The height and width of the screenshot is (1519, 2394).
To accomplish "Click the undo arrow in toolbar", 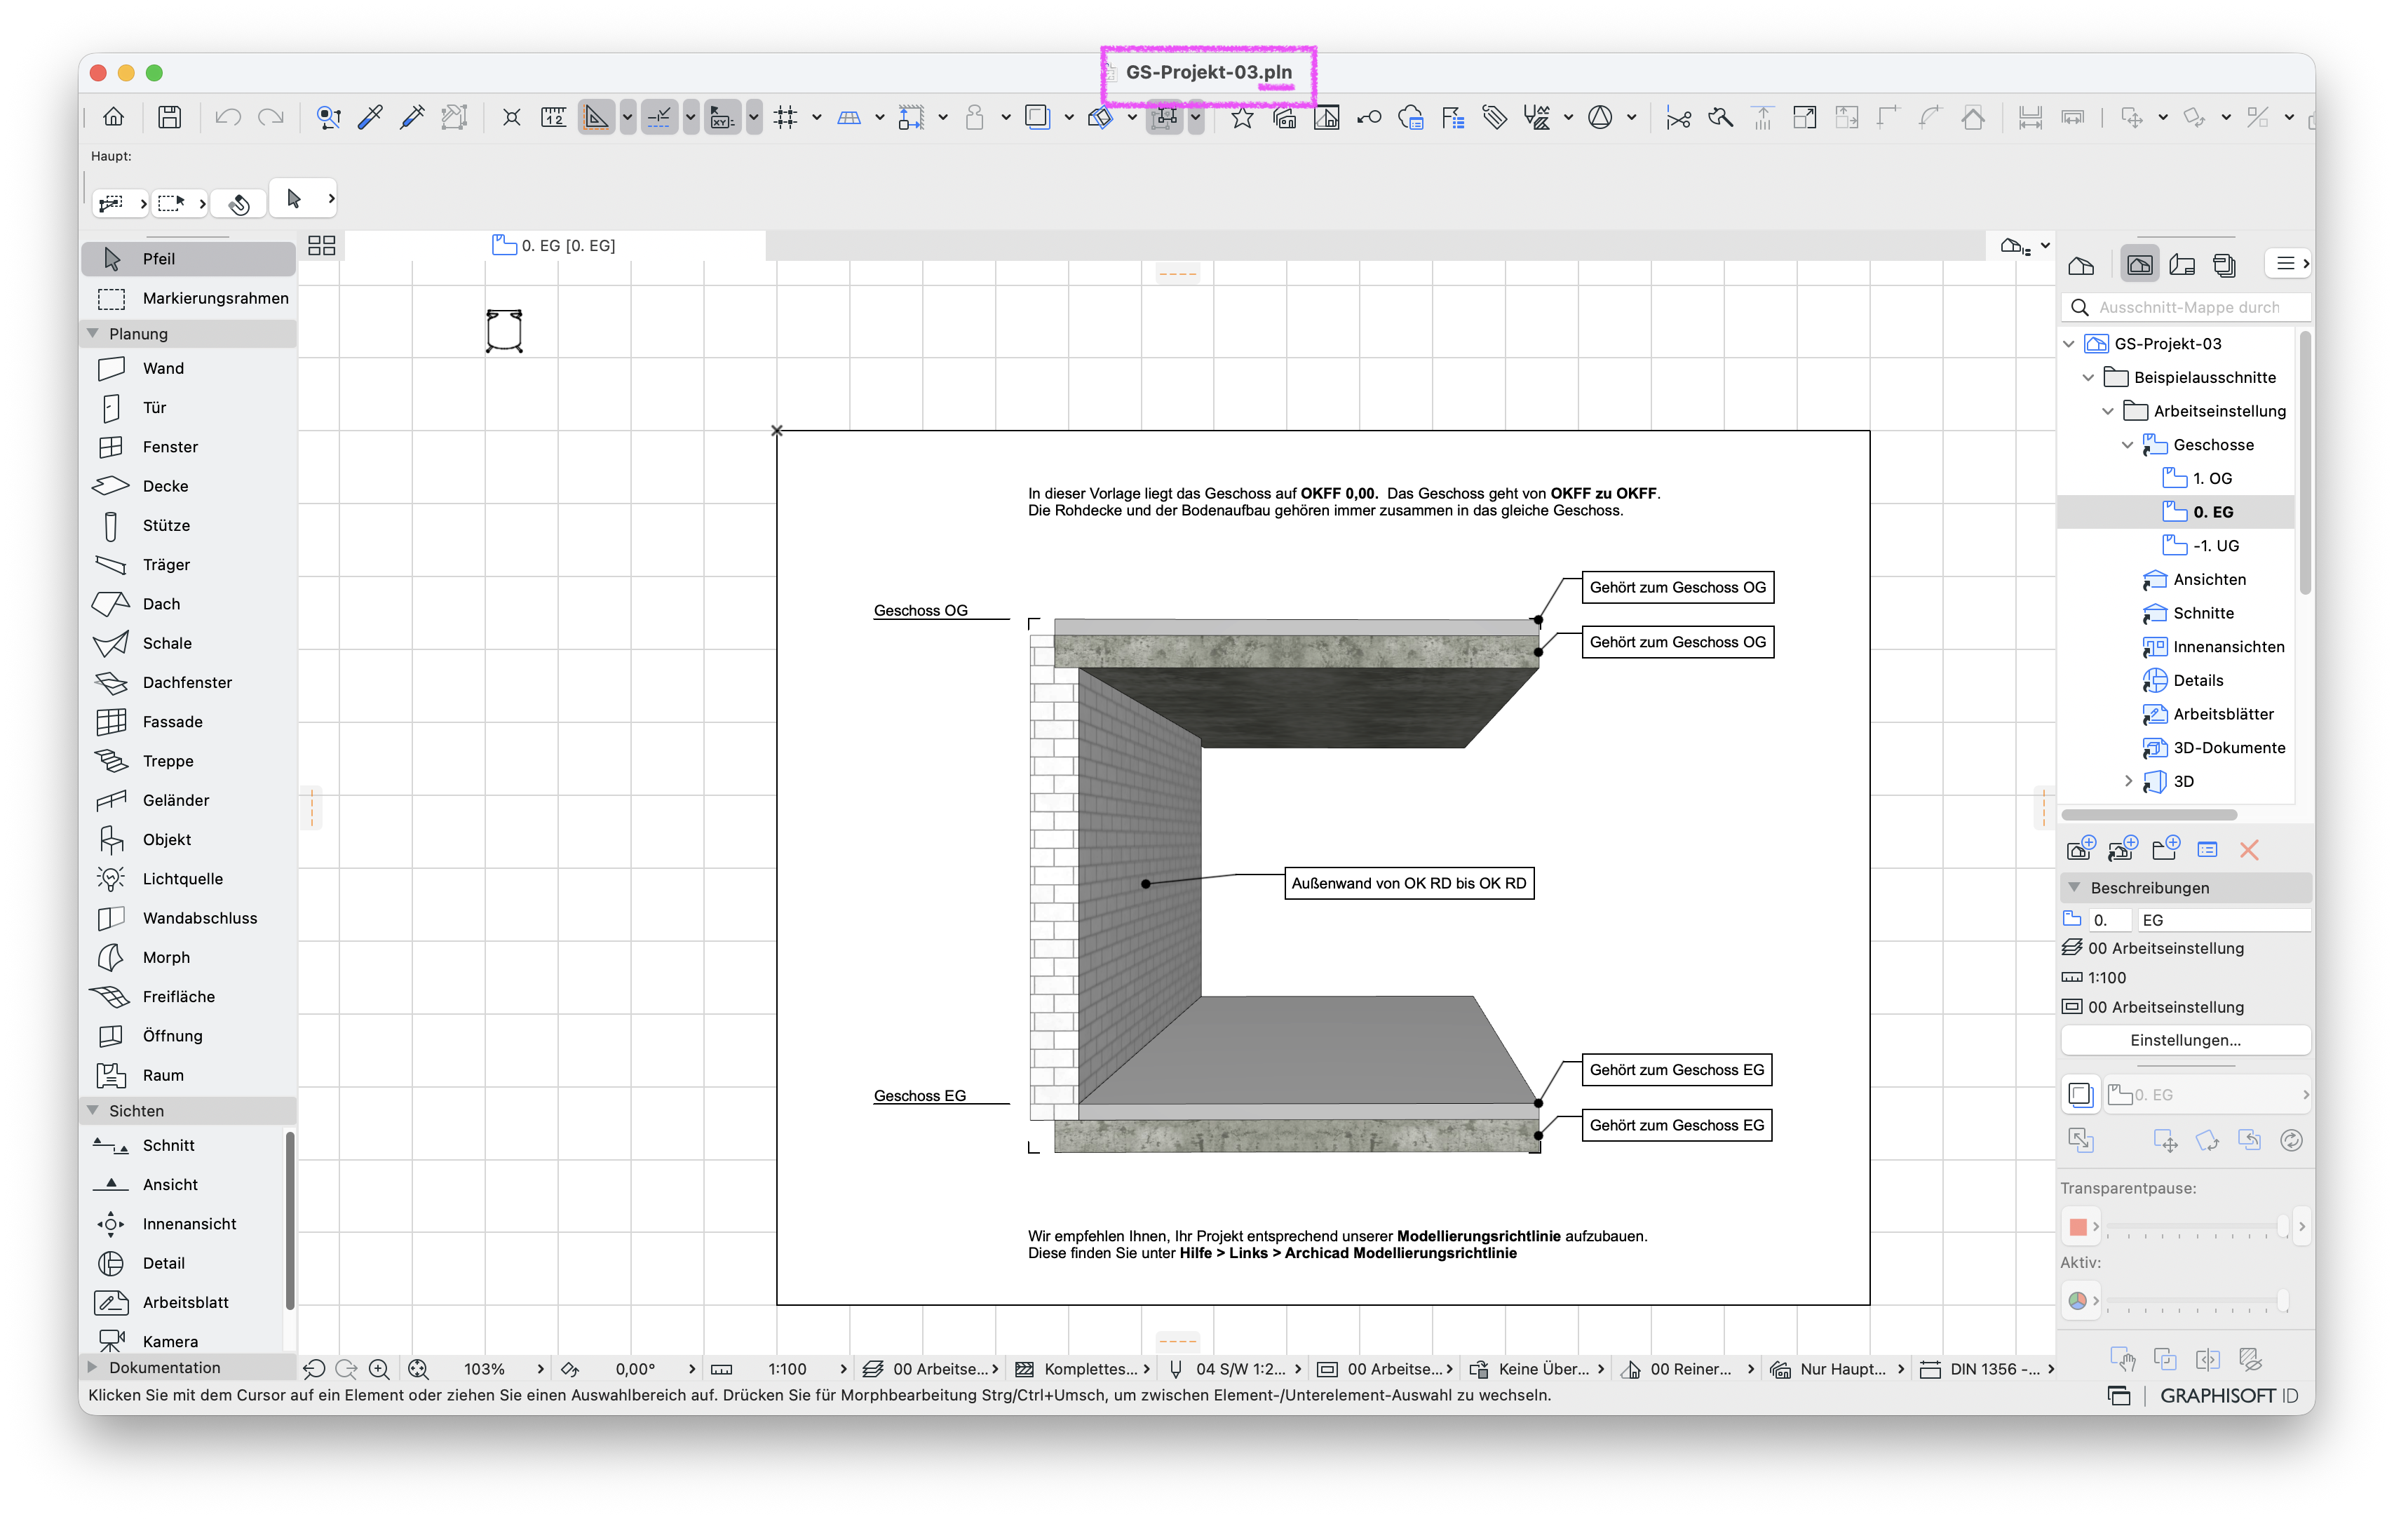I will 228,117.
